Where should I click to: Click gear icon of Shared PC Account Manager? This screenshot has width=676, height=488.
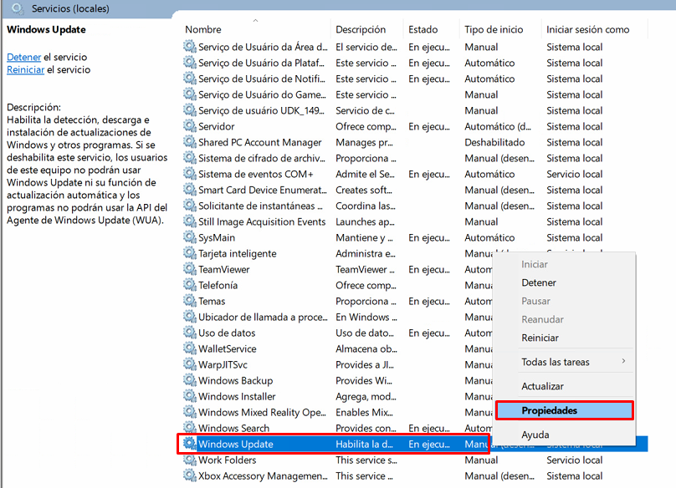(190, 142)
